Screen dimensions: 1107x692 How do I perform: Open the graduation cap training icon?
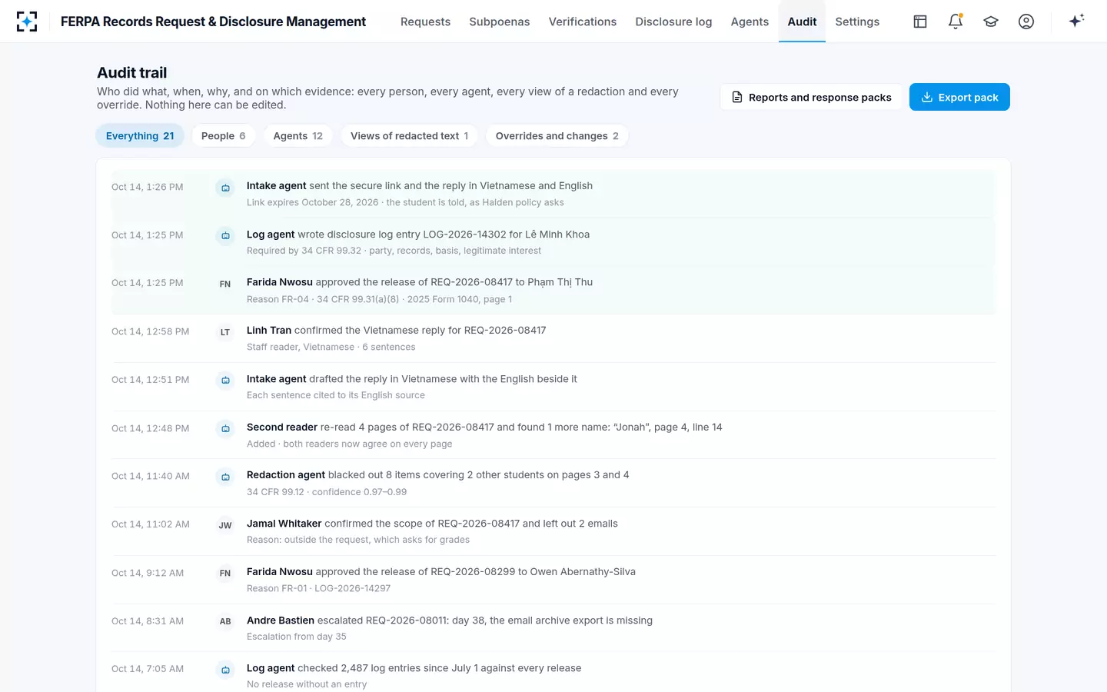(991, 22)
